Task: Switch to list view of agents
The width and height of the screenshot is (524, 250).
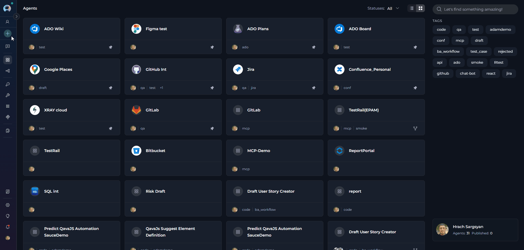Action: pyautogui.click(x=411, y=8)
